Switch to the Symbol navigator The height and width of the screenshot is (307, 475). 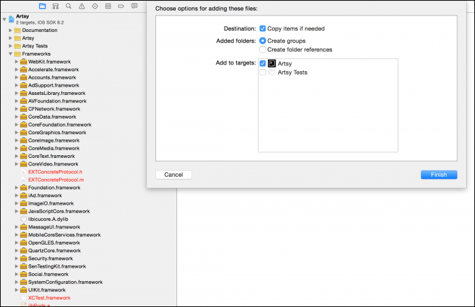coord(55,6)
